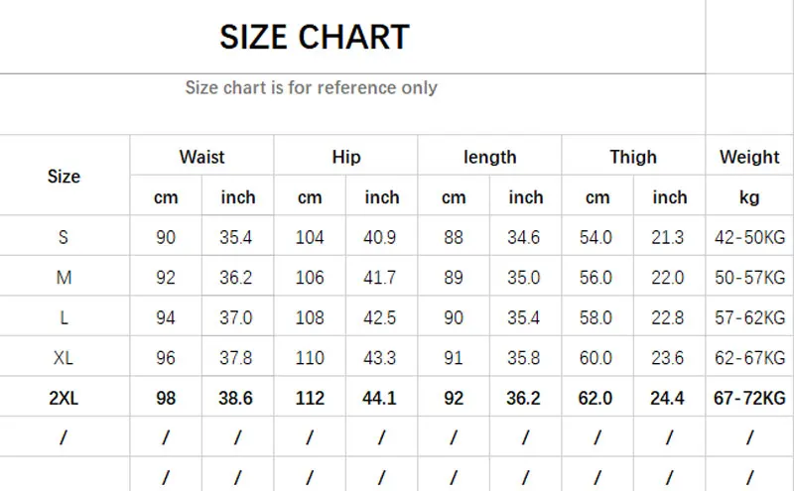794x491 pixels.
Task: Click the Weight column header
Action: pyautogui.click(x=749, y=157)
